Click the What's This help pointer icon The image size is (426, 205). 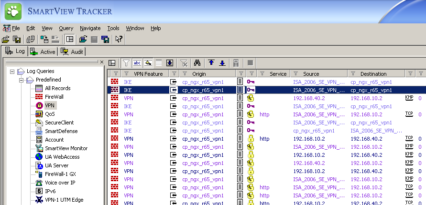[119, 39]
